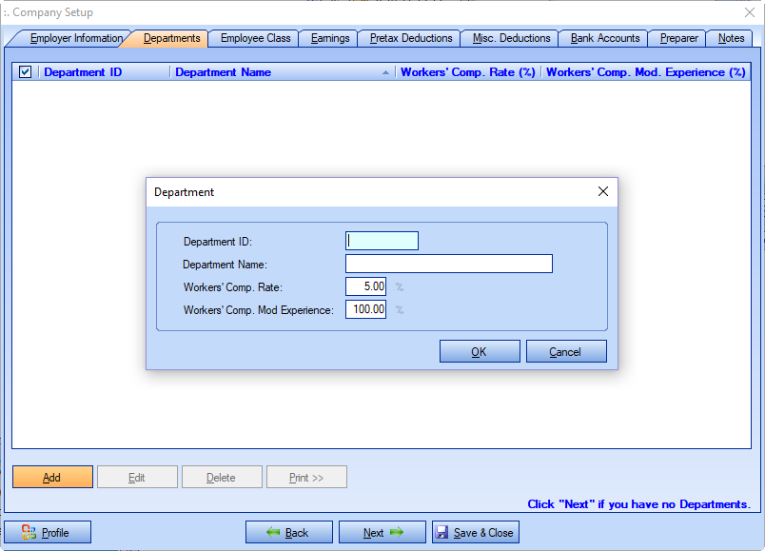Image resolution: width=765 pixels, height=551 pixels.
Task: Focus the Department ID input field
Action: [x=382, y=242]
